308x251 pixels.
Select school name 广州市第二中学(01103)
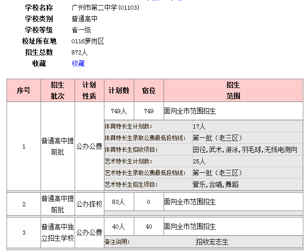(x=105, y=7)
